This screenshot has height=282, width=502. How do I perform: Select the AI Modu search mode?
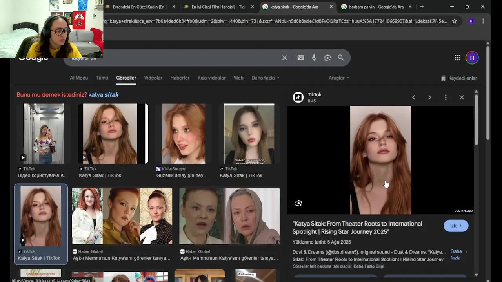click(x=79, y=78)
